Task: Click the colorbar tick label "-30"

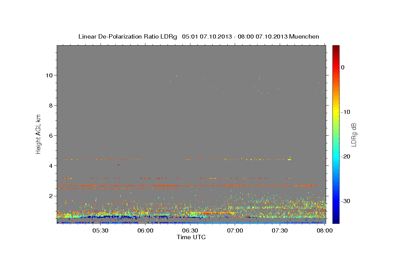Action: (x=346, y=201)
